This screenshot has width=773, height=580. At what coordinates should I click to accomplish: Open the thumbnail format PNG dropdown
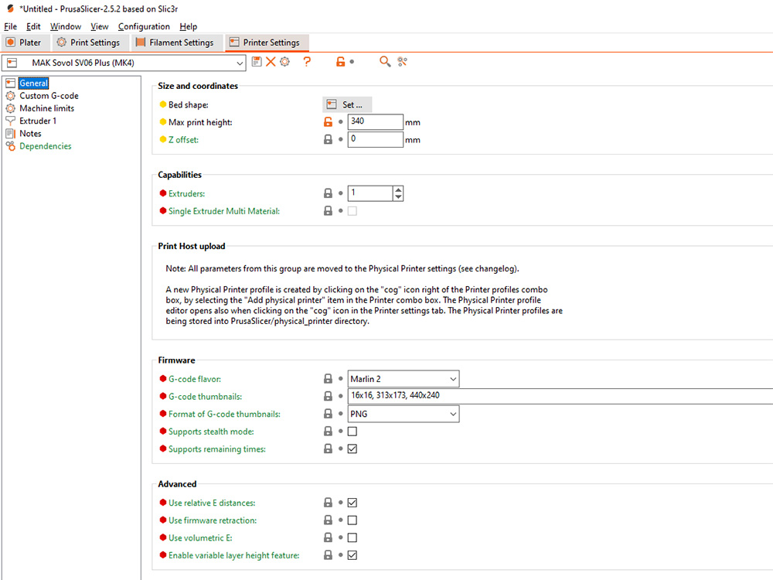tap(404, 414)
